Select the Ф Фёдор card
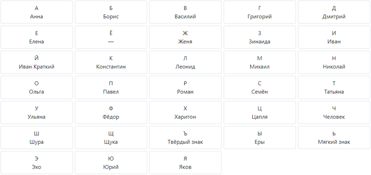Screen dimensions: 371x175 pos(111,112)
